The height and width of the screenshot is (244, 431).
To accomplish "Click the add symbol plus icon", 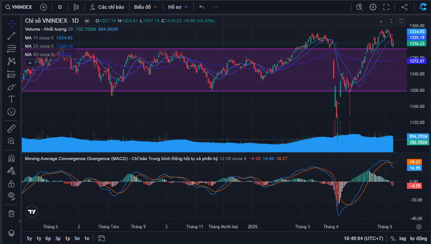I will coord(43,7).
